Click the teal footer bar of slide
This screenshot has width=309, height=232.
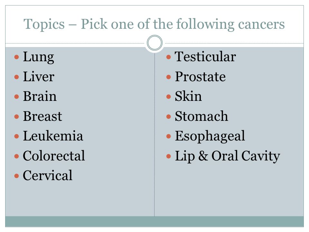154,221
